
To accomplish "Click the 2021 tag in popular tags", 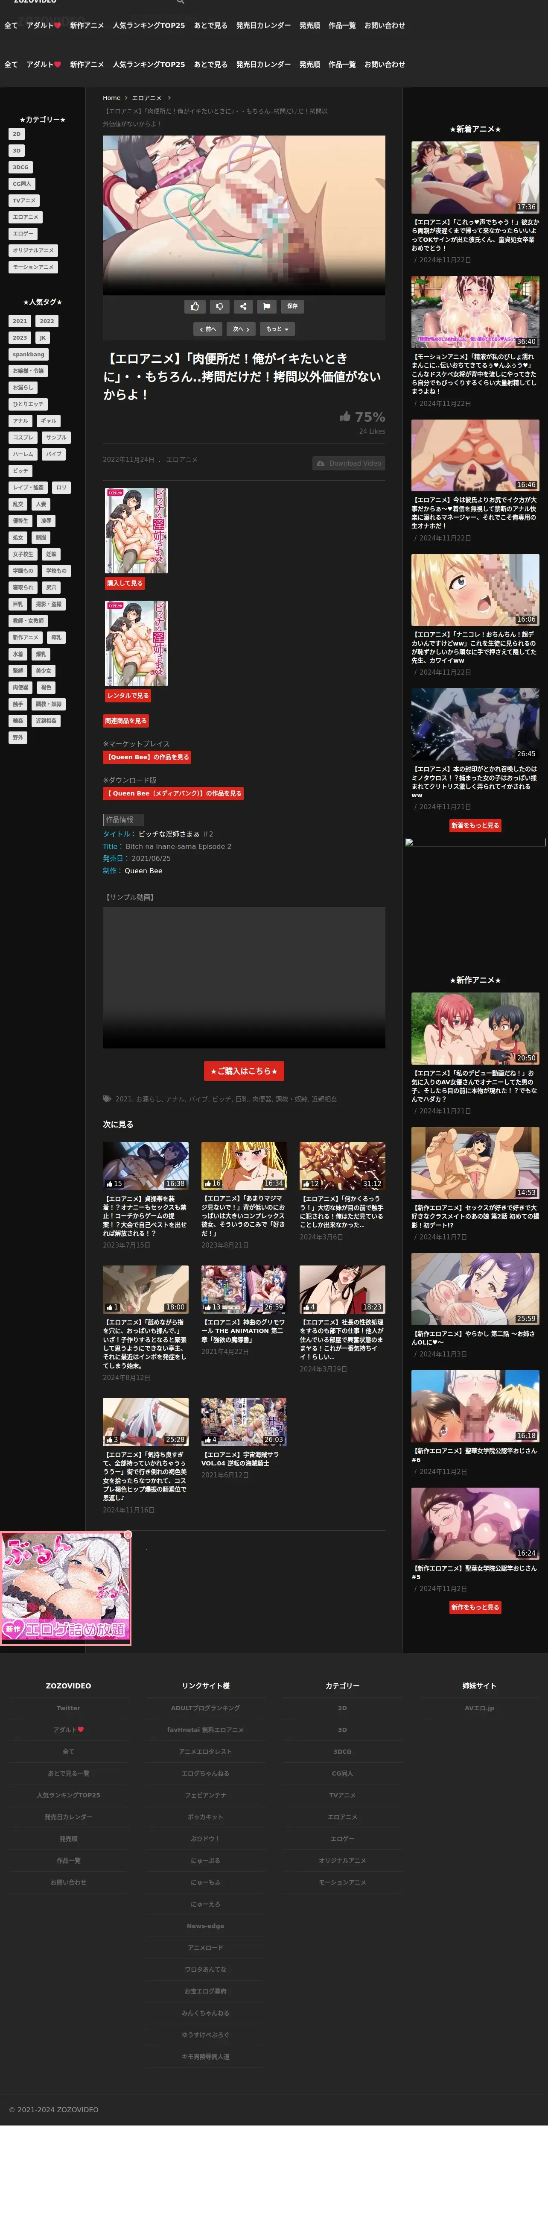I will tap(20, 321).
